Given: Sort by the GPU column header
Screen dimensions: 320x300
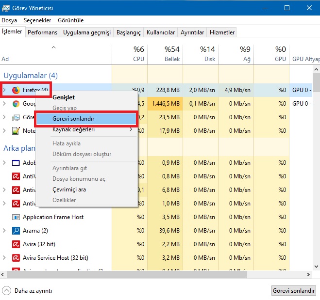Looking at the screenshot, I should pos(271,54).
